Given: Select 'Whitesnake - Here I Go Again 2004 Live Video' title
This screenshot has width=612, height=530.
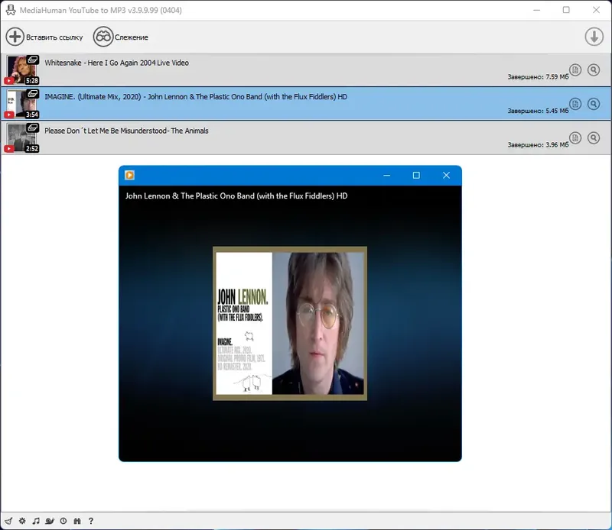Looking at the screenshot, I should (116, 63).
